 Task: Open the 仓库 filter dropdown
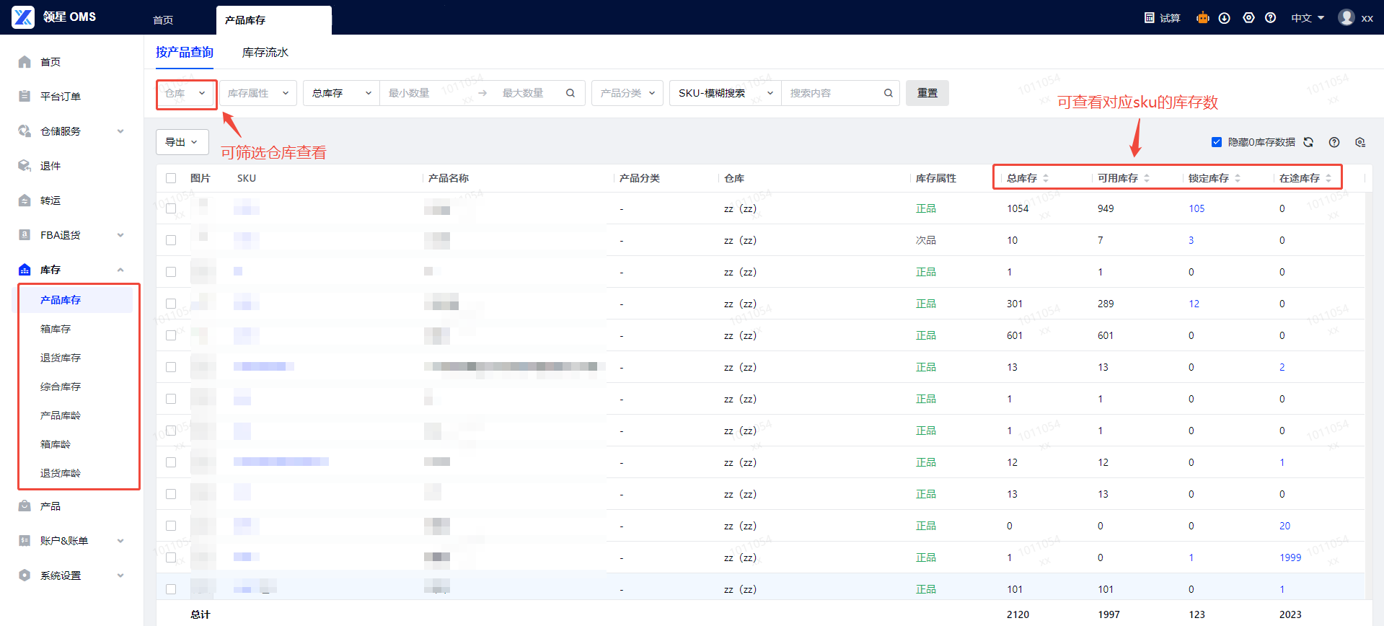tap(186, 94)
